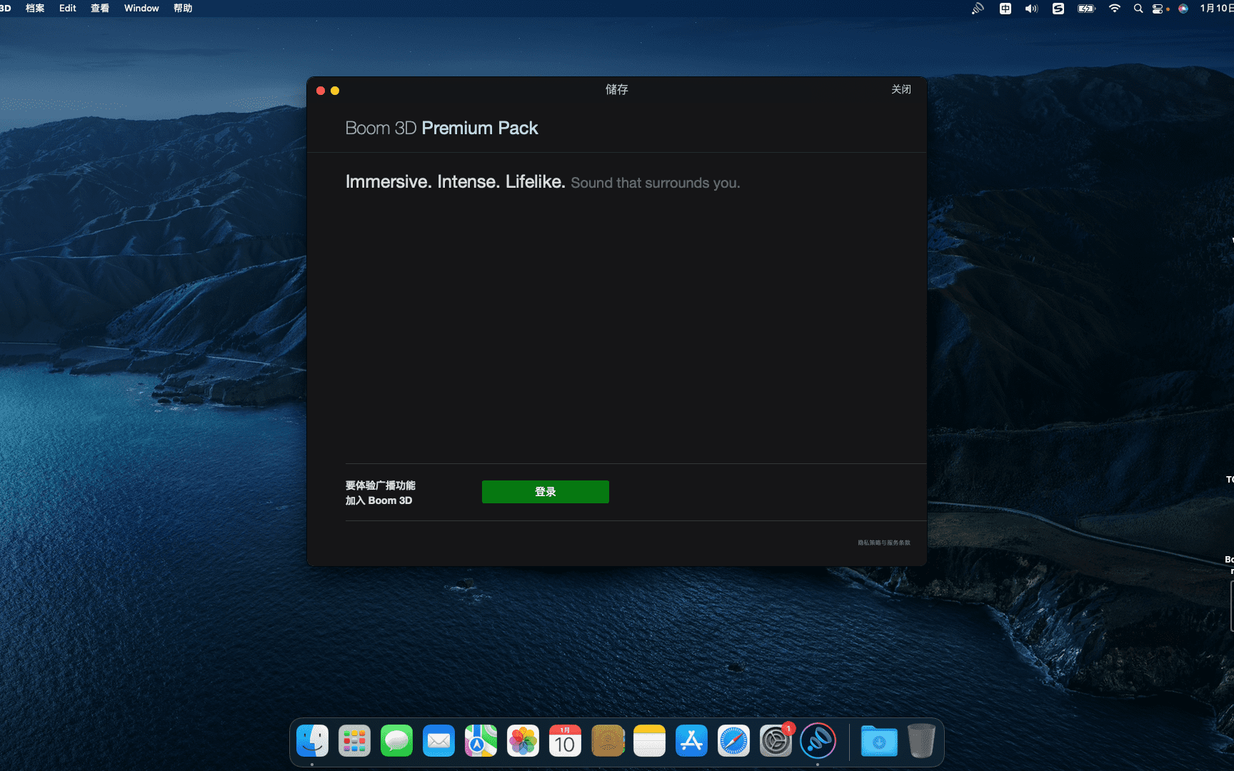The image size is (1234, 771).
Task: Open Messages app from the Dock
Action: (x=396, y=741)
